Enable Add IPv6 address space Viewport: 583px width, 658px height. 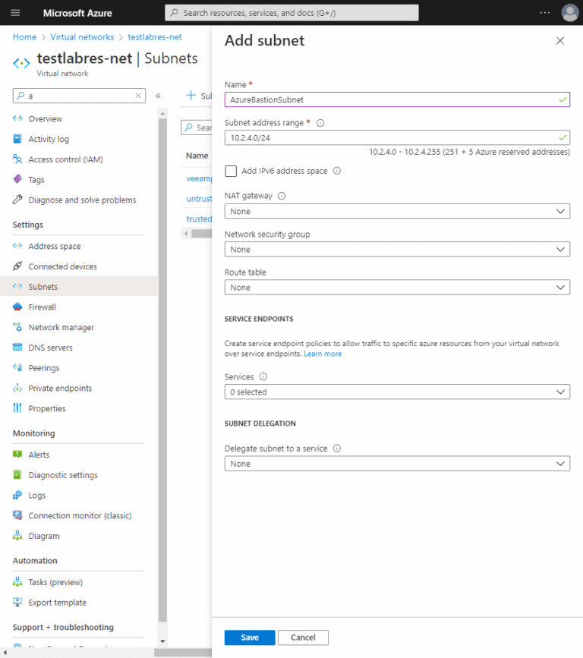[231, 171]
